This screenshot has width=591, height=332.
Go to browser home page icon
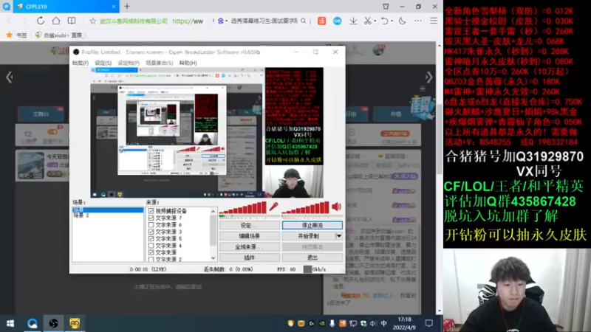tap(56, 21)
